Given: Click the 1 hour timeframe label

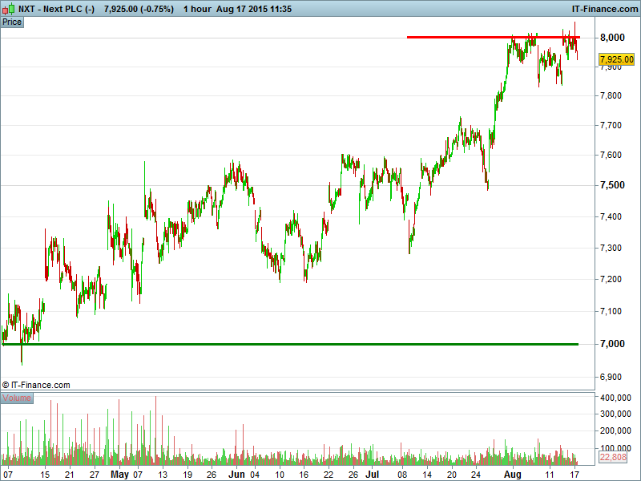Looking at the screenshot, I should point(197,9).
